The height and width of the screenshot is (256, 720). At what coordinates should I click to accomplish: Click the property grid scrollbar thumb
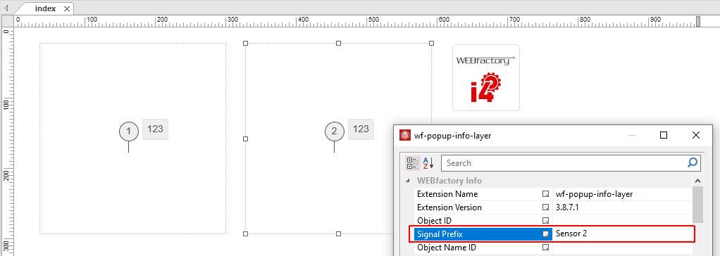pos(697,204)
